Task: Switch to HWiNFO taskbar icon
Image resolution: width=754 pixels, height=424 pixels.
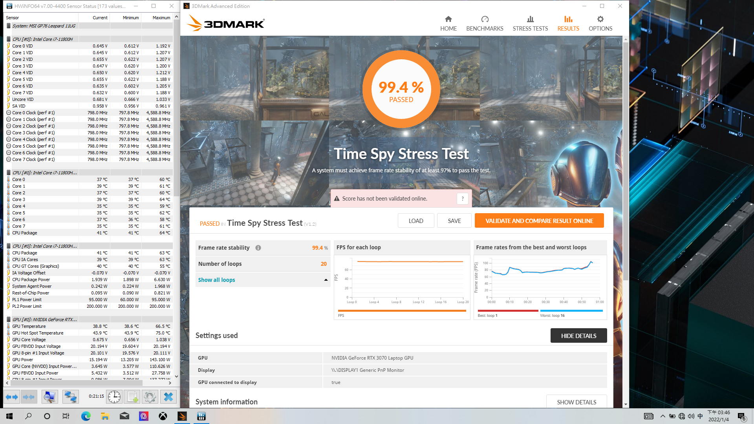Action: tap(201, 416)
